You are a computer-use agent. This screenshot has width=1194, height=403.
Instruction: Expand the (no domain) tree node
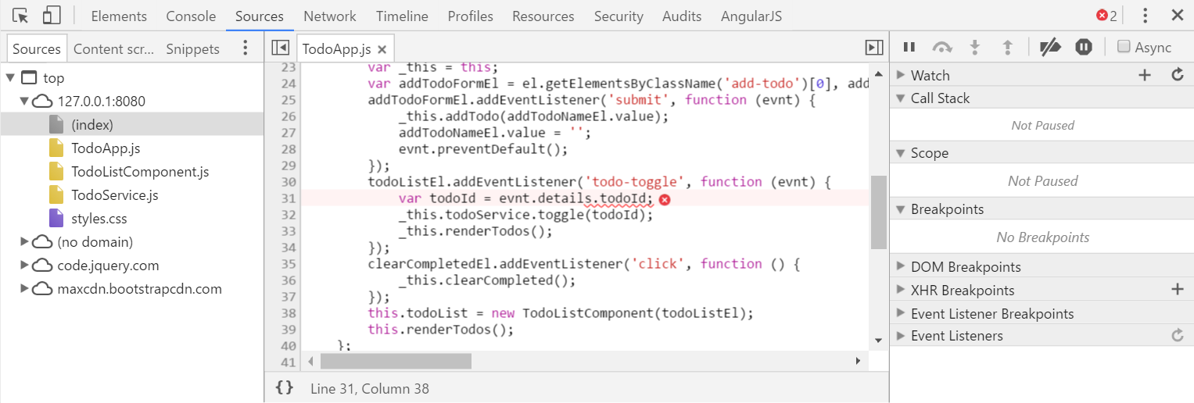[24, 242]
